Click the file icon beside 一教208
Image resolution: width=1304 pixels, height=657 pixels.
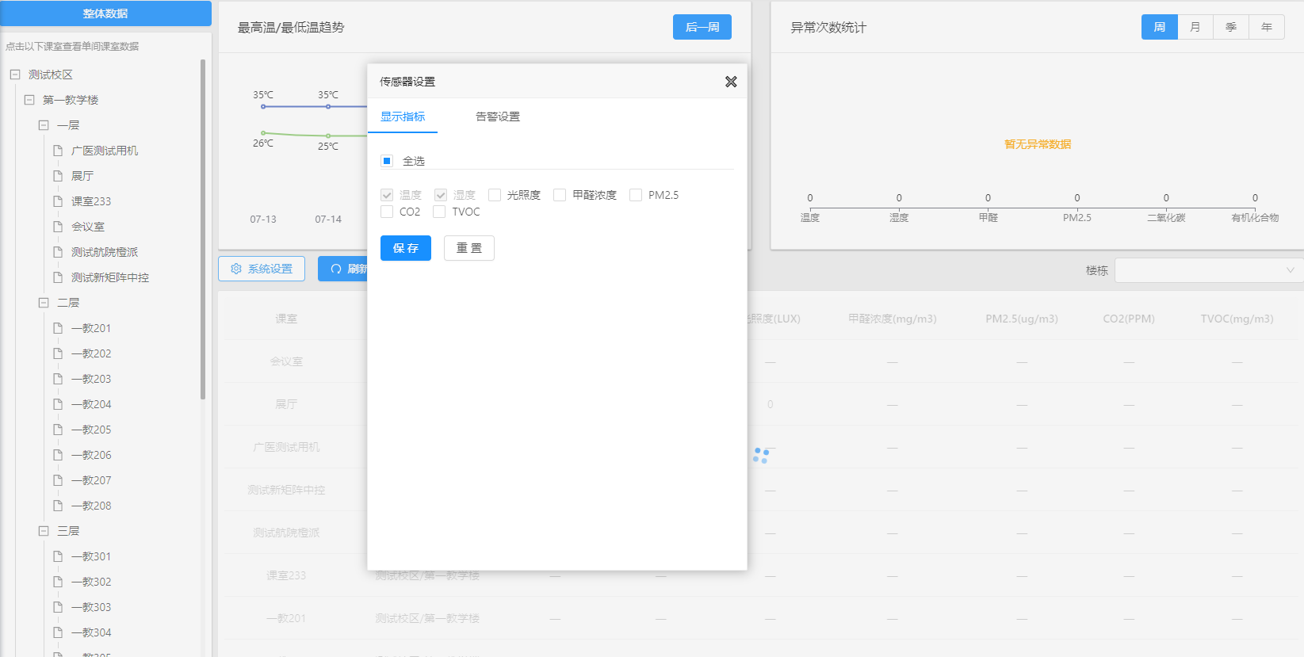click(58, 506)
